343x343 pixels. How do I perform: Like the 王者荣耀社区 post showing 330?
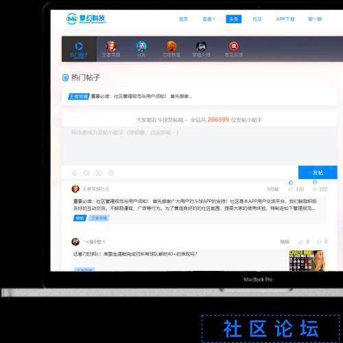[296, 189]
